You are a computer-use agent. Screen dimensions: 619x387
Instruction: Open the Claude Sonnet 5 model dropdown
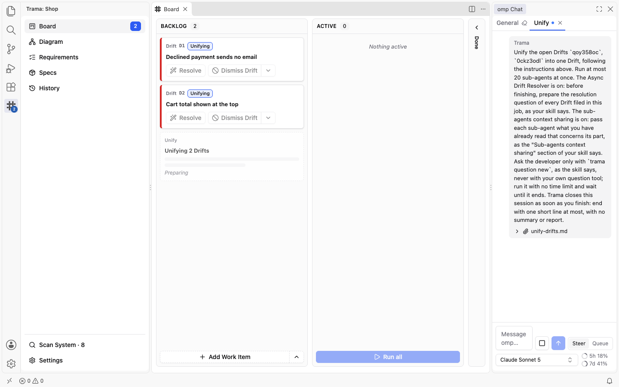point(536,360)
